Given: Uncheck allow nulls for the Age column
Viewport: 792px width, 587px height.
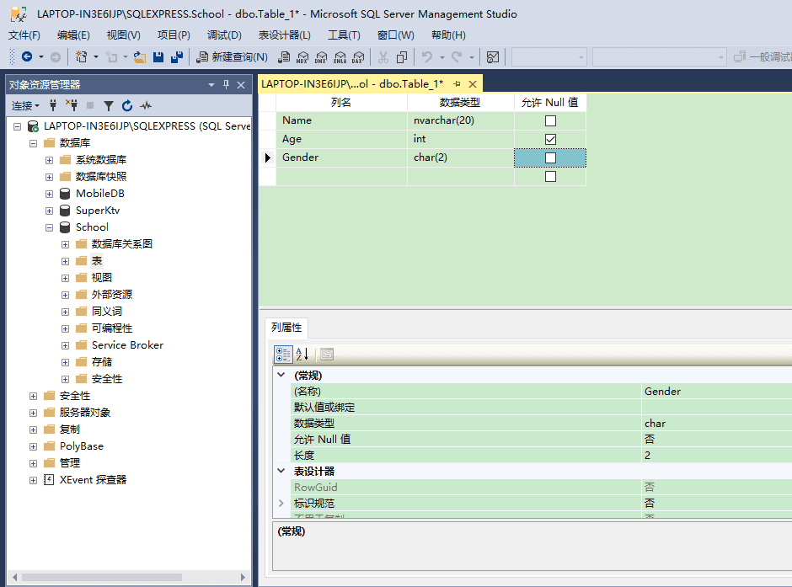Looking at the screenshot, I should click(549, 139).
